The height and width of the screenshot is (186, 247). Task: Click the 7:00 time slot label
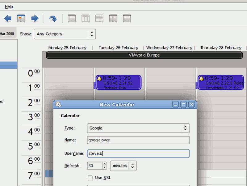tap(34, 175)
